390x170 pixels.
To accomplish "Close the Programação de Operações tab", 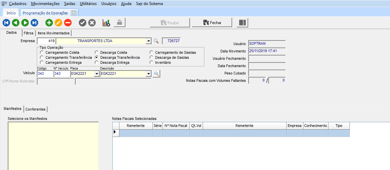I will pyautogui.click(x=74, y=13).
